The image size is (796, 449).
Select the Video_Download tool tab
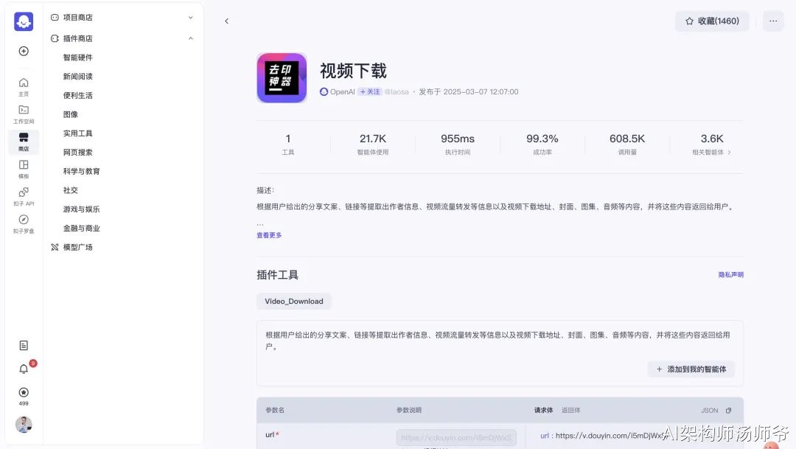point(294,302)
